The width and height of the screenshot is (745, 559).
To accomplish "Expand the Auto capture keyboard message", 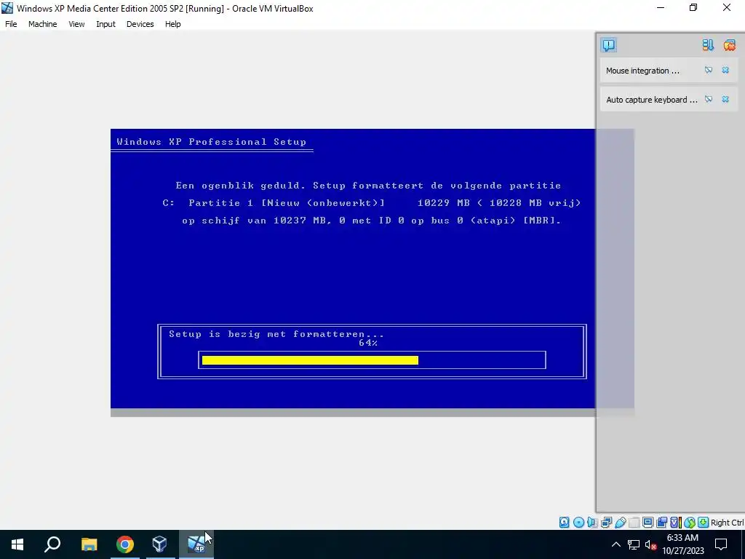I will (x=652, y=99).
